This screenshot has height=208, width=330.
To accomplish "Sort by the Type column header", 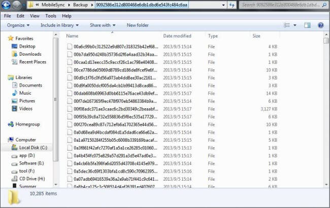I will click(213, 36).
